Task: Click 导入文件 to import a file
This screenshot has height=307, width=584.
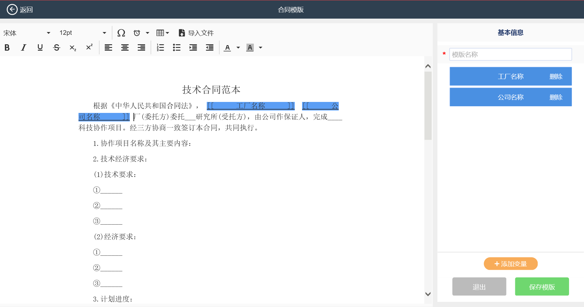Action: click(x=196, y=33)
